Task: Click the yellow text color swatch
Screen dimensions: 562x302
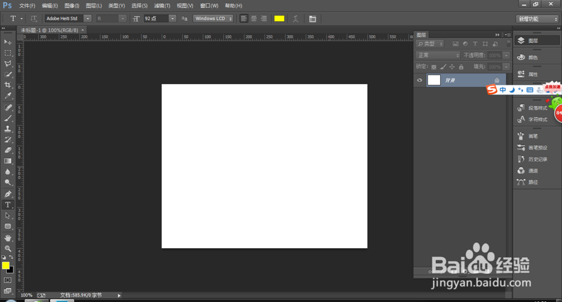Action: [279, 18]
